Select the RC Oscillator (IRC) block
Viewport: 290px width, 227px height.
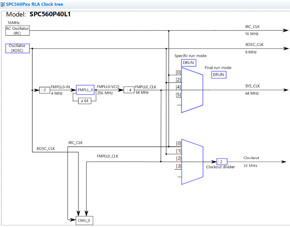click(17, 30)
